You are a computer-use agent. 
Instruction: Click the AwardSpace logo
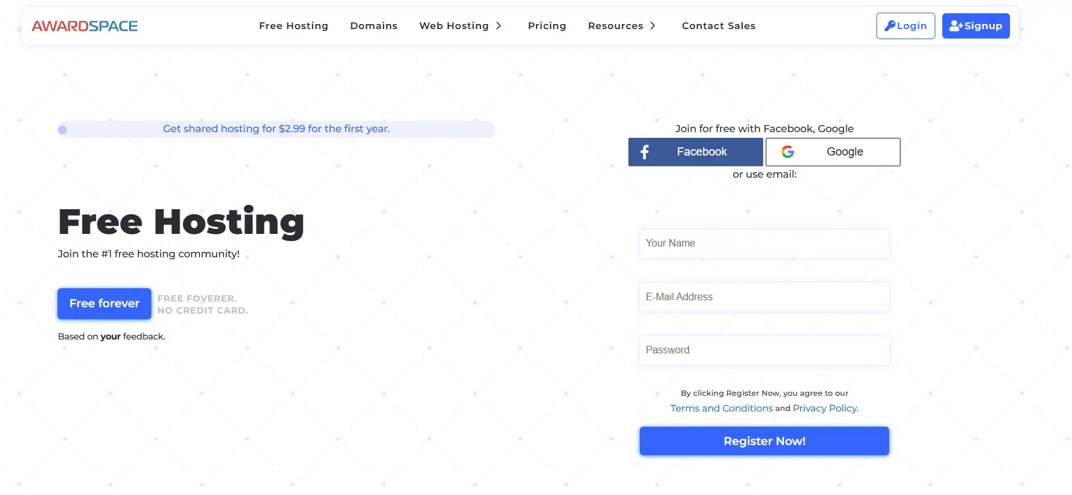coord(85,26)
